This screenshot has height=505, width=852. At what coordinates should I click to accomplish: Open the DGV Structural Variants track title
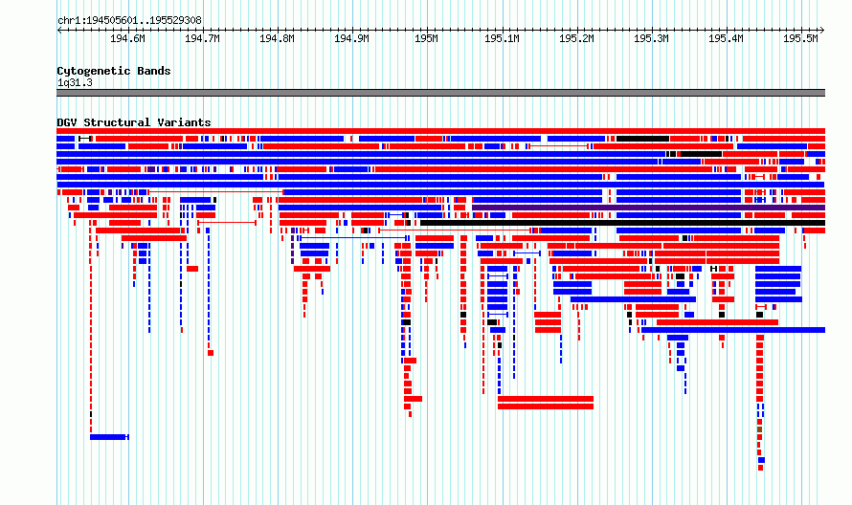tap(134, 122)
